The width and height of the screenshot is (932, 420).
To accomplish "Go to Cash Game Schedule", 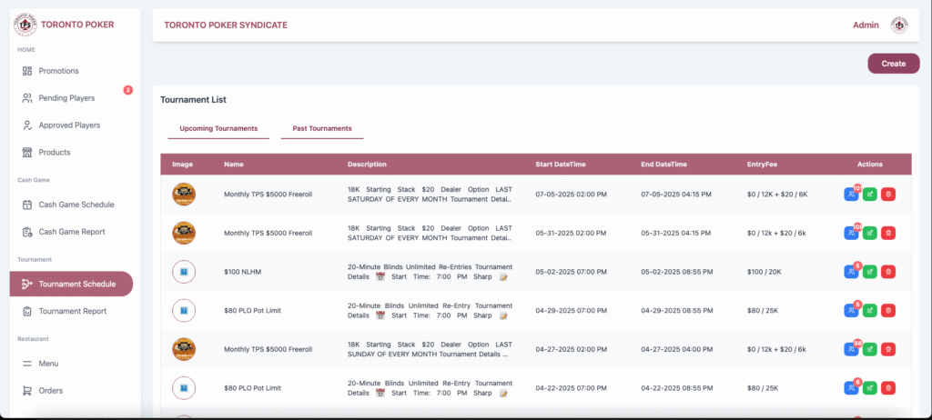I will point(76,205).
